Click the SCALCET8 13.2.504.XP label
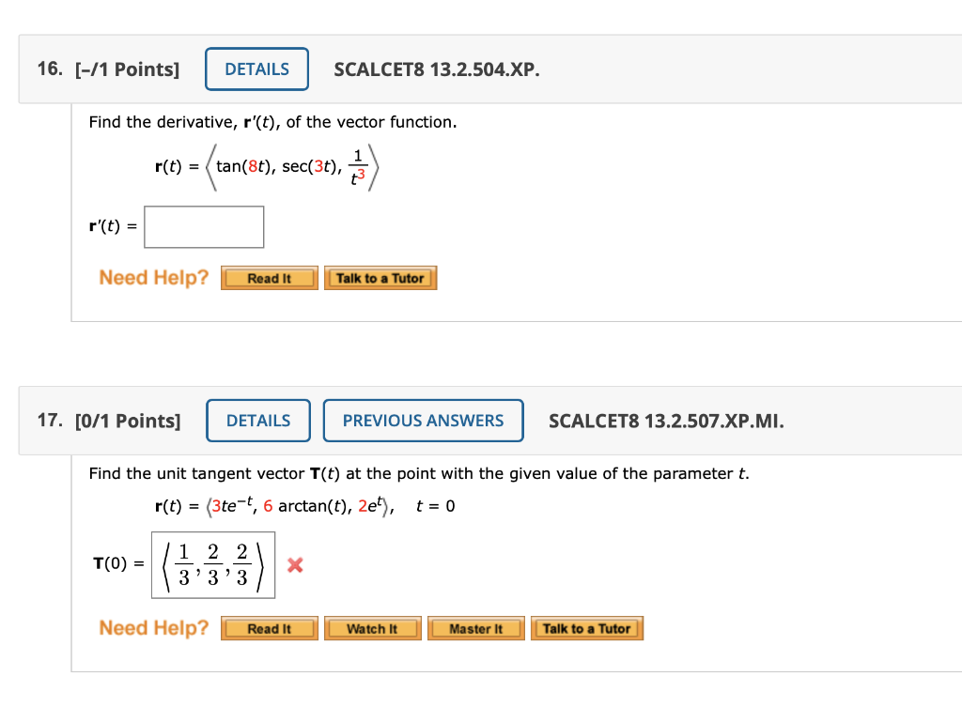 437,69
